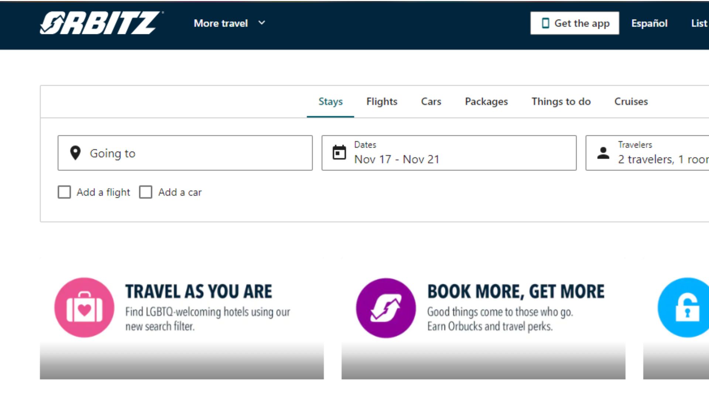Open the BOOK MORE, GET MORE heading
The width and height of the screenshot is (709, 398).
click(516, 291)
